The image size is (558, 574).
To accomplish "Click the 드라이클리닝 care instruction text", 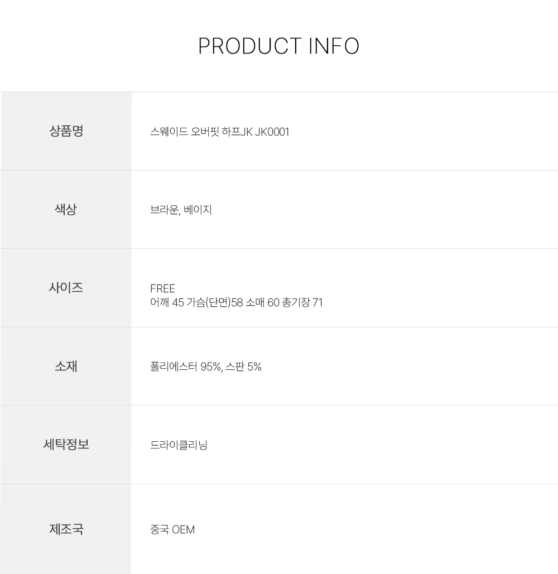I will click(179, 445).
